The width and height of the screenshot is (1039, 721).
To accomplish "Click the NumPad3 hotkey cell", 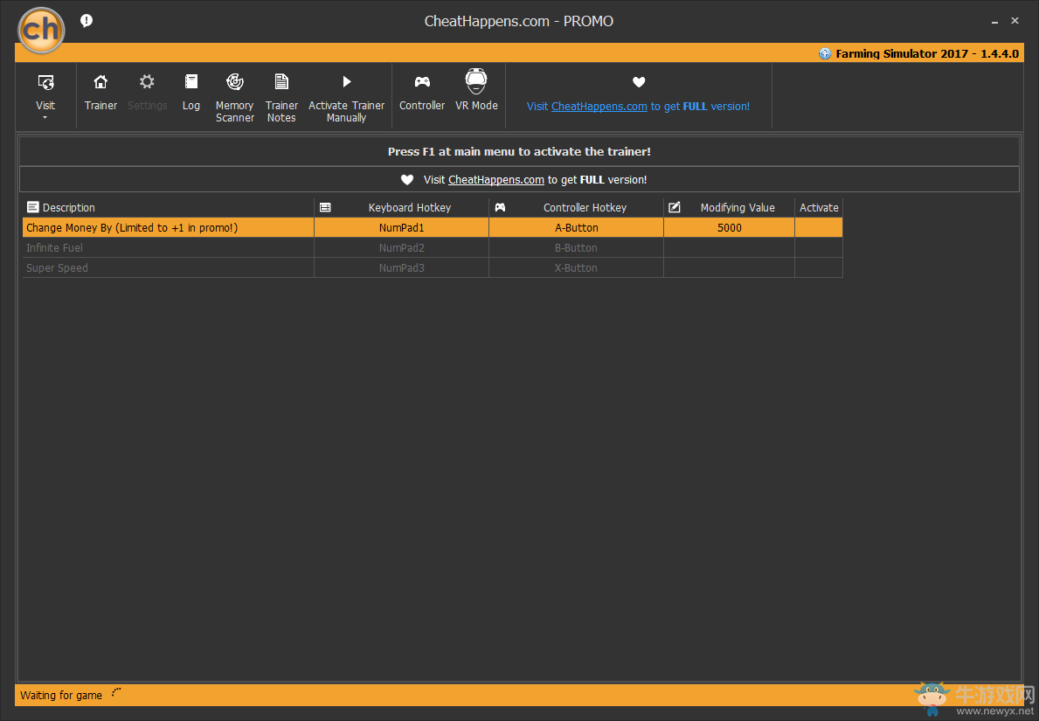I will pyautogui.click(x=402, y=267).
